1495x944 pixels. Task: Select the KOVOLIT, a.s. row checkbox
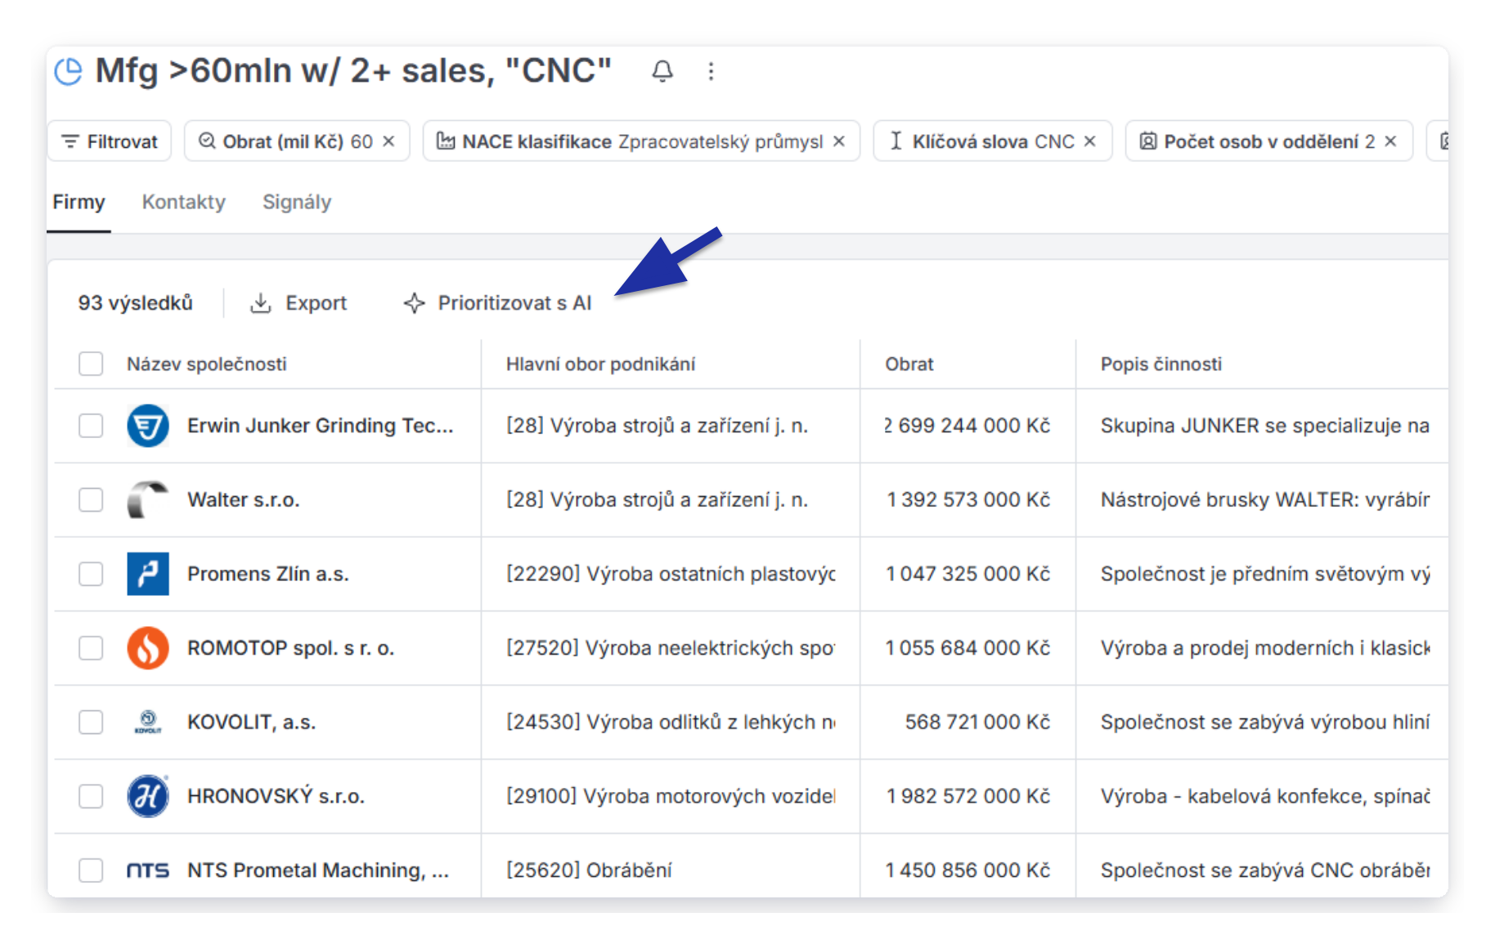click(x=91, y=723)
